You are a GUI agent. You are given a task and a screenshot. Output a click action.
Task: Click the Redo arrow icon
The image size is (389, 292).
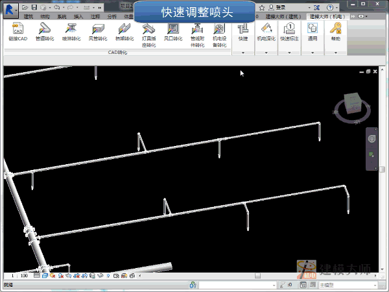[71, 7]
